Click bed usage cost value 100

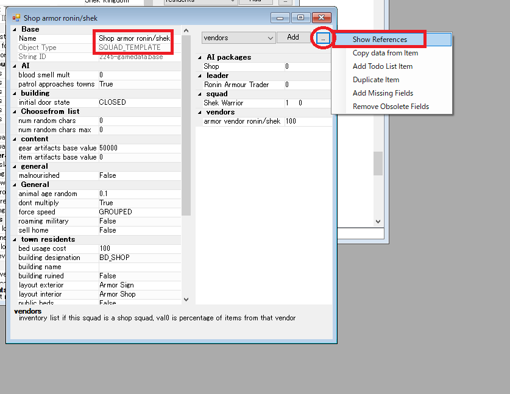coord(140,248)
